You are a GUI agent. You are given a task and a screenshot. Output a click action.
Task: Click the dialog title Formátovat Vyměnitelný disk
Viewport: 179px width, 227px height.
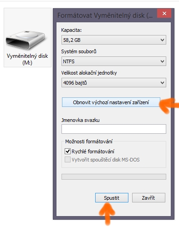click(x=105, y=15)
